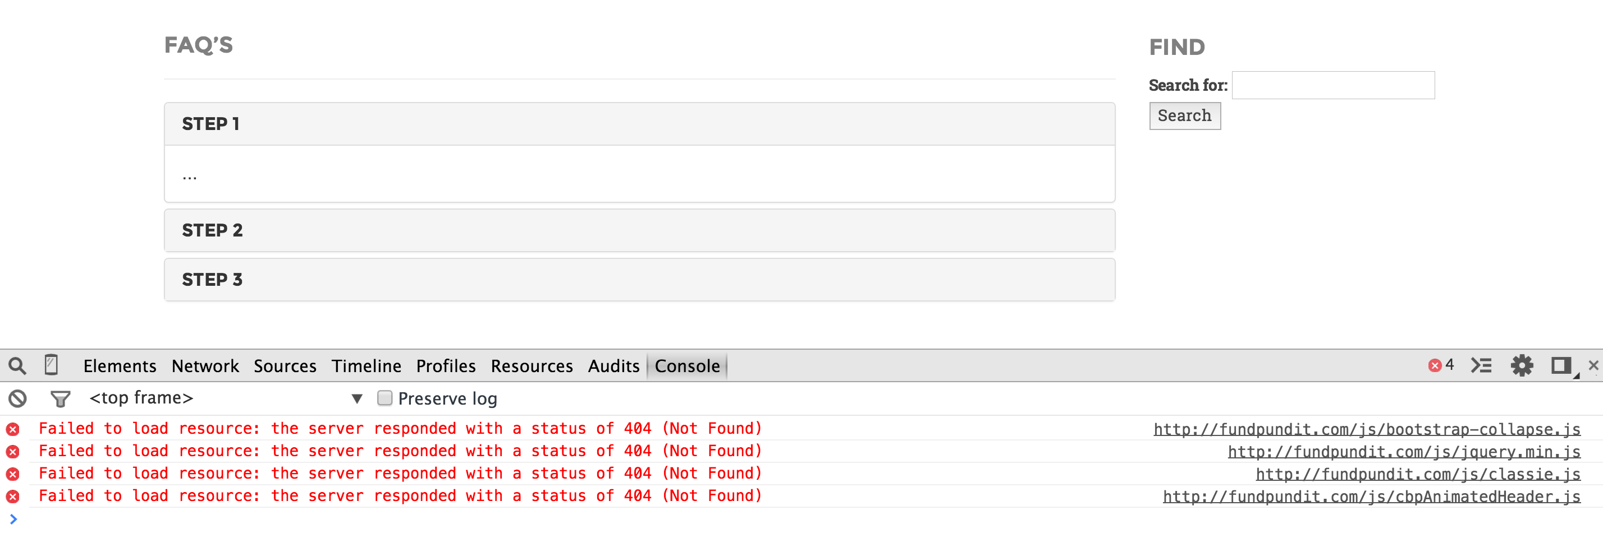Viewport: 1603px width, 538px height.
Task: Click error icon beside classie.js message
Action: [13, 474]
